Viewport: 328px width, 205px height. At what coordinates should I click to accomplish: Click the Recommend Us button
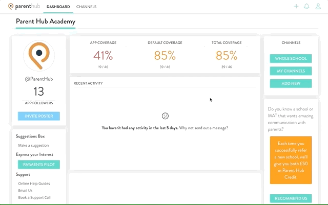[x=291, y=198]
